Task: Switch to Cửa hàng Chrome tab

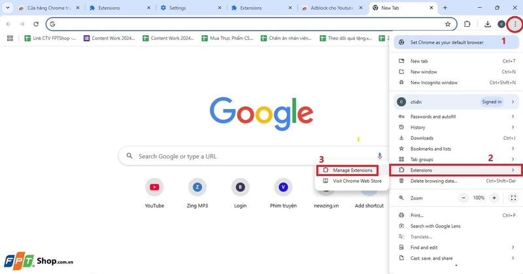Action: pos(49,8)
